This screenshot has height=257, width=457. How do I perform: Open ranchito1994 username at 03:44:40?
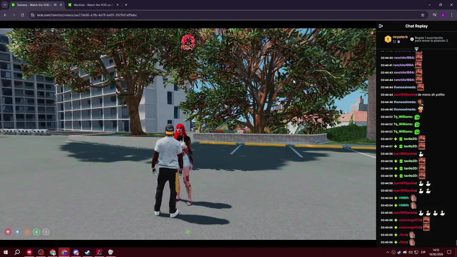pos(404,58)
